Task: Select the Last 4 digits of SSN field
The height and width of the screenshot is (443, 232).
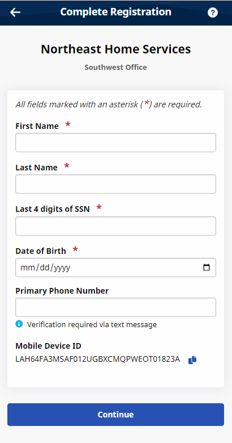Action: click(116, 226)
